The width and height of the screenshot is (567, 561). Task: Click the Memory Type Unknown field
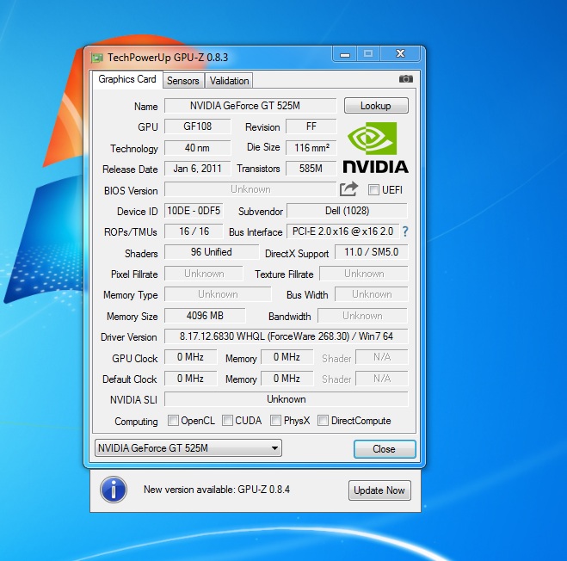coord(218,294)
